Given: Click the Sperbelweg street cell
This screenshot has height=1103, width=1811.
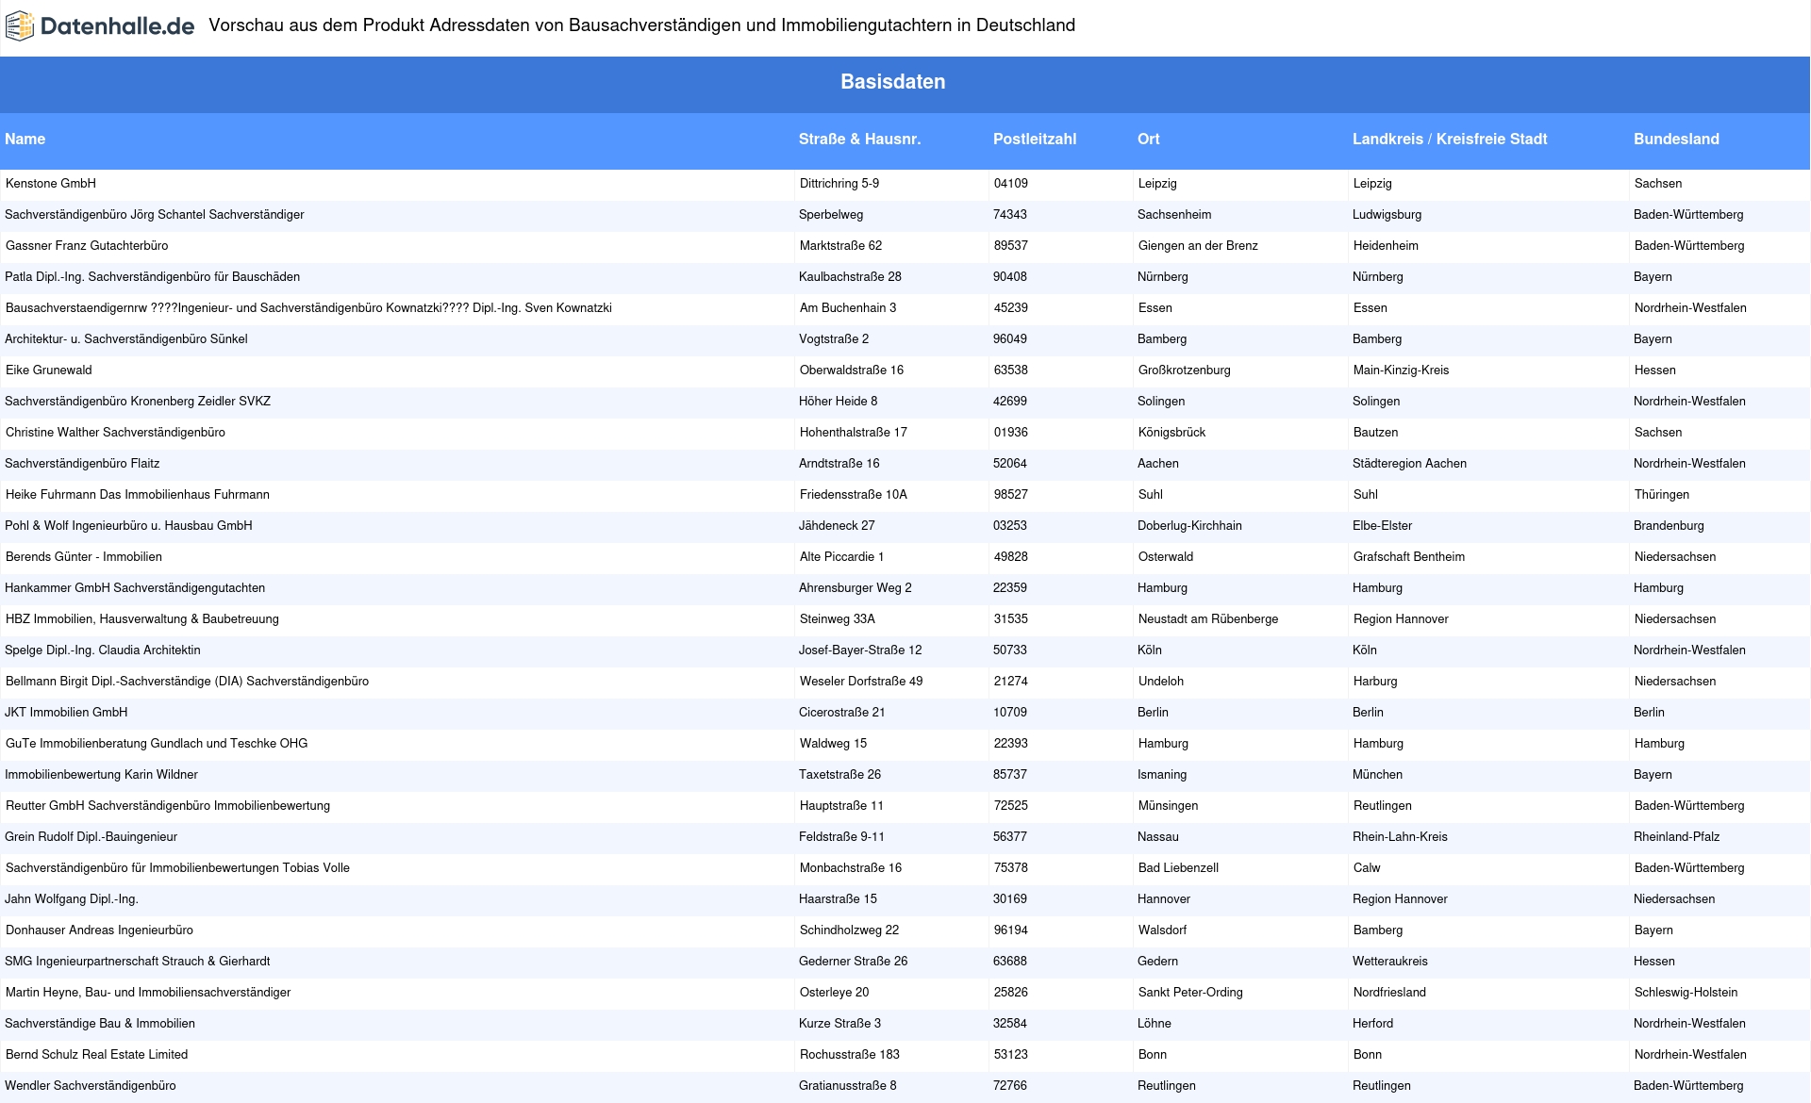Looking at the screenshot, I should (831, 214).
